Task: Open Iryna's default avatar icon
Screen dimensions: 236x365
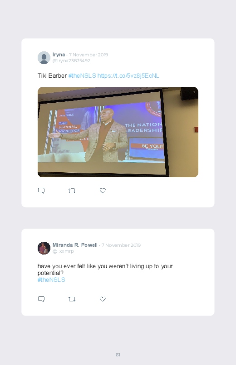Action: (44, 58)
